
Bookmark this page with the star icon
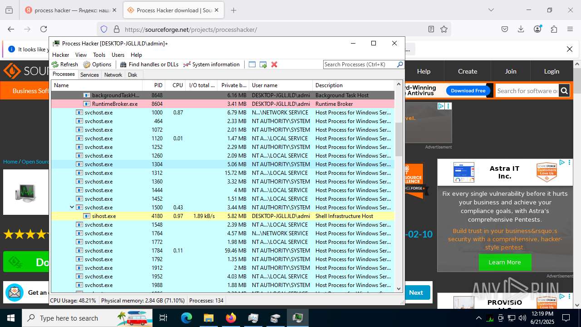pos(444,29)
